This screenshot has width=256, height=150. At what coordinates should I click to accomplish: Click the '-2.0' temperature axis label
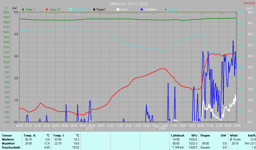click(6, 122)
